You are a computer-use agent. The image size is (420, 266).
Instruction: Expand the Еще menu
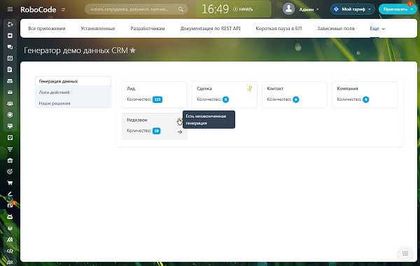[x=377, y=29]
